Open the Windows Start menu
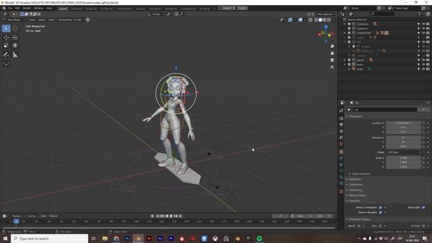The image size is (432, 243). (5, 238)
